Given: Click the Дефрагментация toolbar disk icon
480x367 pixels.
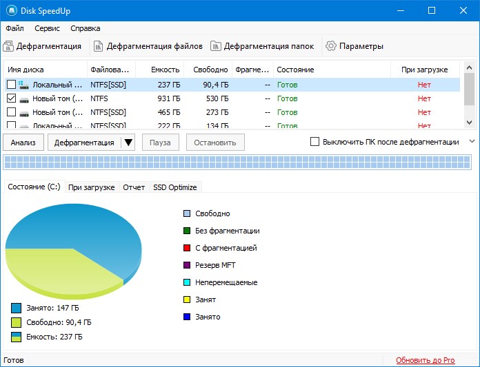Looking at the screenshot, I should click(8, 46).
